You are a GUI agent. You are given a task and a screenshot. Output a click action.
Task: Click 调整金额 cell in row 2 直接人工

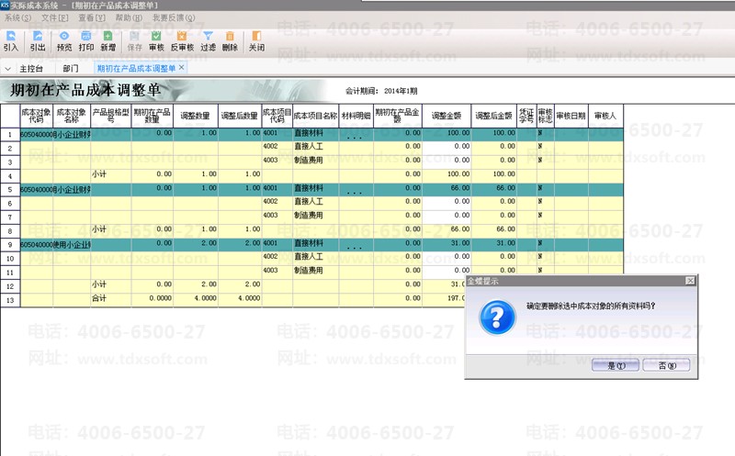447,148
